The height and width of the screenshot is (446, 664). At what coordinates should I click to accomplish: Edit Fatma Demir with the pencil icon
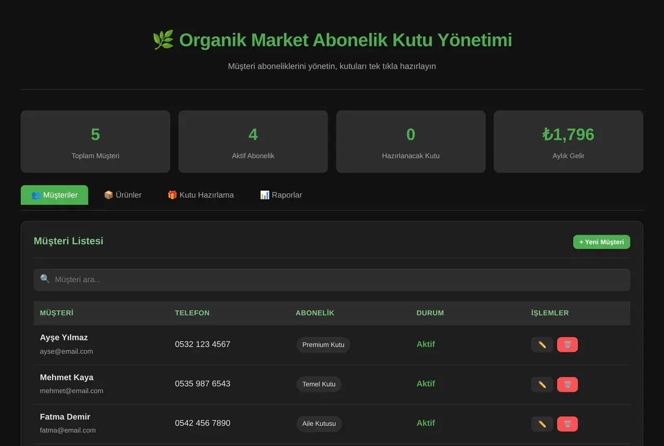click(542, 424)
